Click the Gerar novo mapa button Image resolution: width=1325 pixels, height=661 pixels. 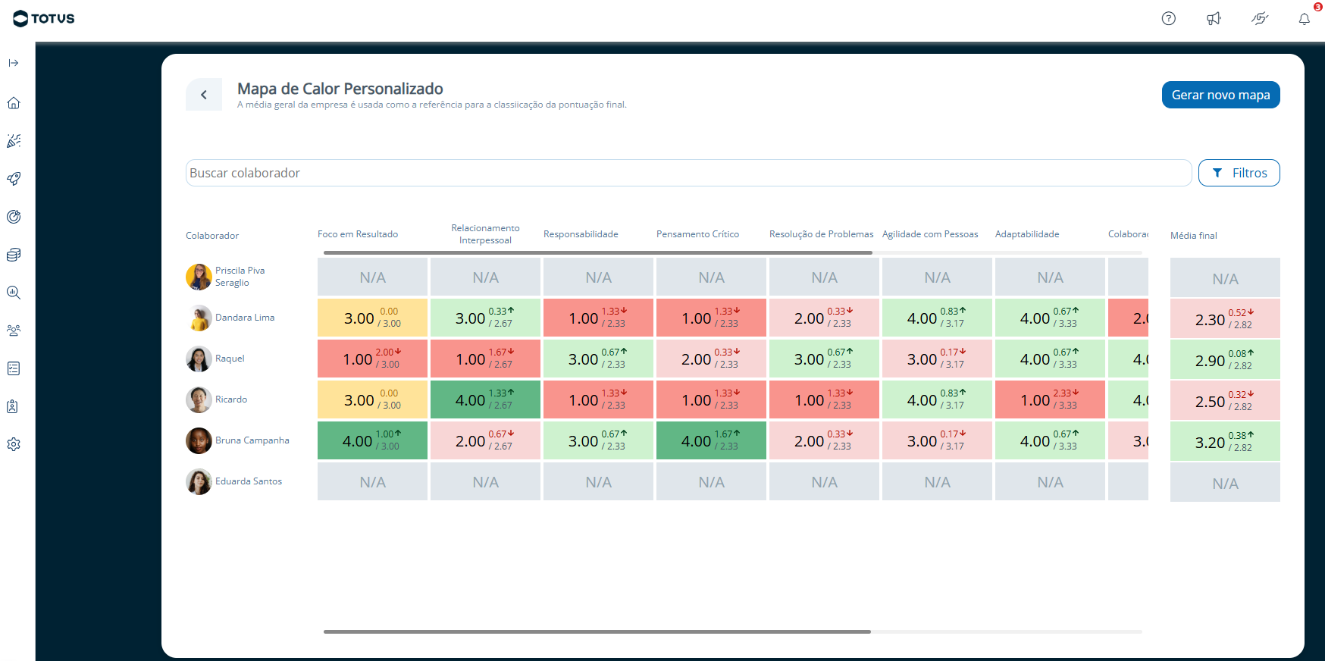(x=1220, y=95)
